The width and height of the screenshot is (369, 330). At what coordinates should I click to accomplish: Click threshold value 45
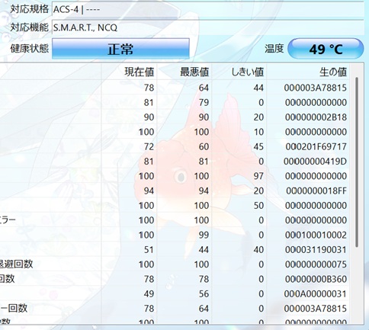[x=258, y=146]
